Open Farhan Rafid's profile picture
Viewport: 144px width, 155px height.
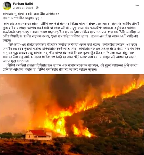(7, 6)
